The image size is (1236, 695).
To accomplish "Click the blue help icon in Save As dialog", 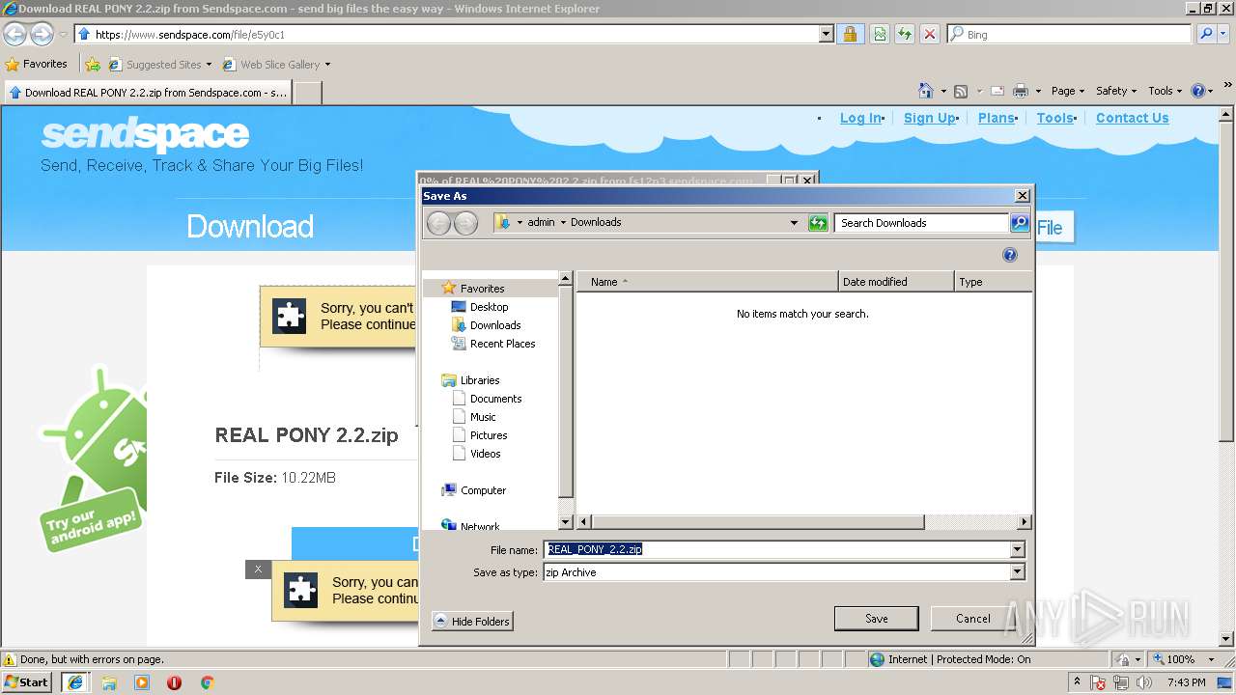I will pos(1010,255).
